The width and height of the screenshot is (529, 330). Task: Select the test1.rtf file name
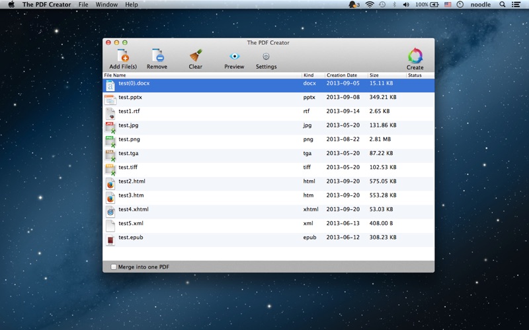(129, 111)
